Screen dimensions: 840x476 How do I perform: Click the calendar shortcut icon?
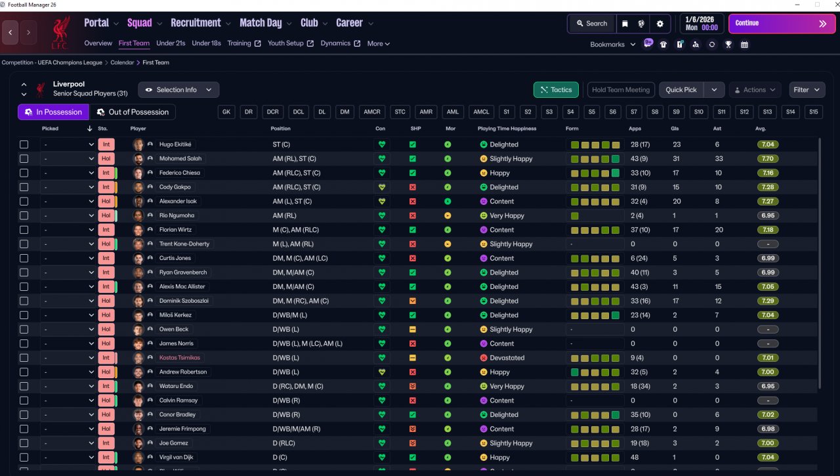click(x=744, y=45)
